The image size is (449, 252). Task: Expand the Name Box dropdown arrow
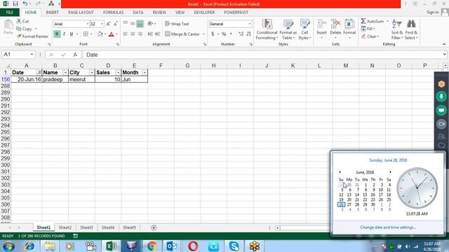coord(32,55)
